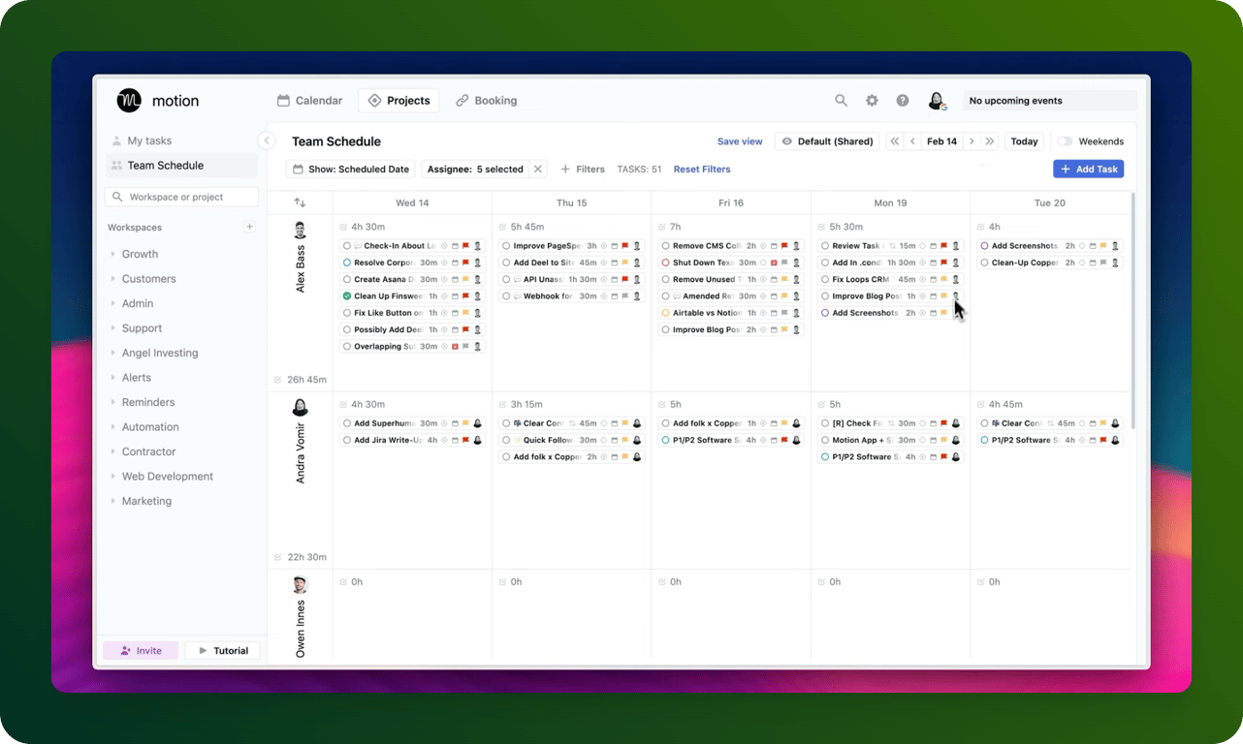This screenshot has width=1243, height=744.
Task: Open search with the magnifier icon
Action: coord(842,101)
